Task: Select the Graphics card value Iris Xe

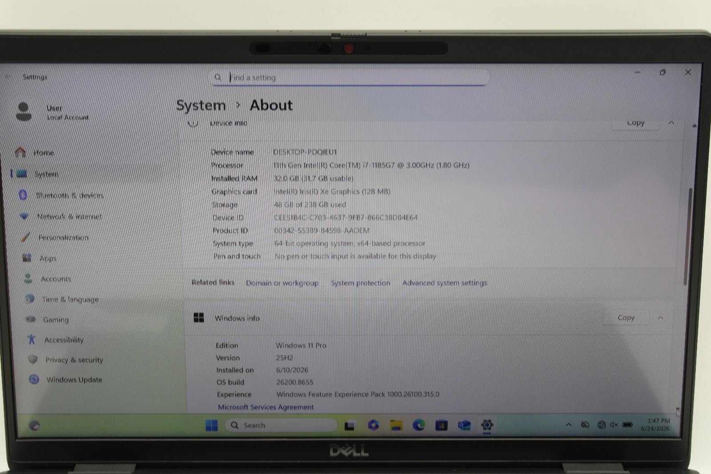Action: coord(332,192)
